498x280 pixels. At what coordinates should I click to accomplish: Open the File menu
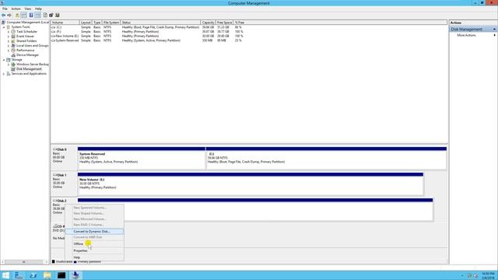pyautogui.click(x=5, y=9)
